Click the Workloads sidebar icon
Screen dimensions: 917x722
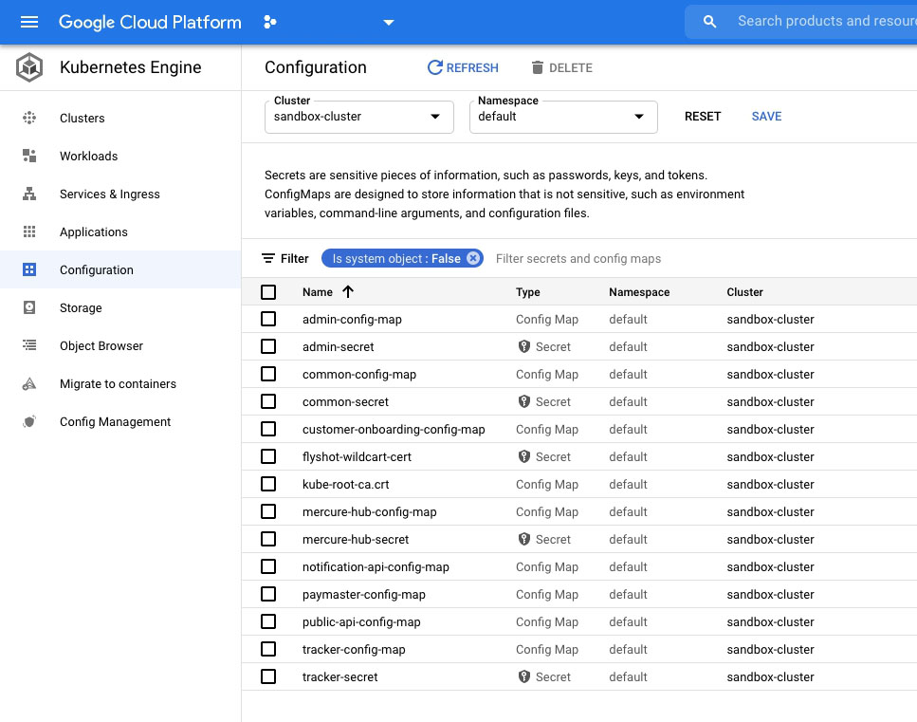[29, 156]
